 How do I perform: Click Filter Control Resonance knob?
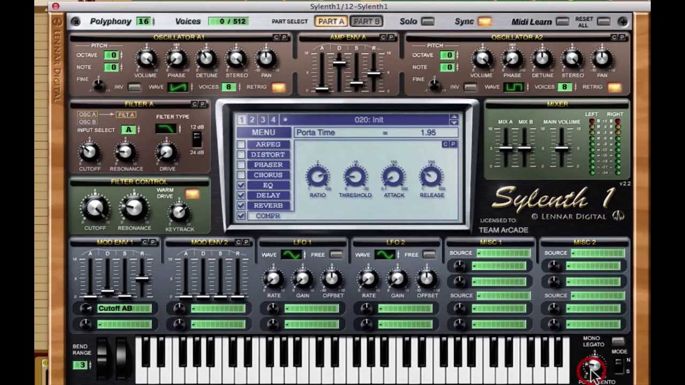(x=134, y=209)
